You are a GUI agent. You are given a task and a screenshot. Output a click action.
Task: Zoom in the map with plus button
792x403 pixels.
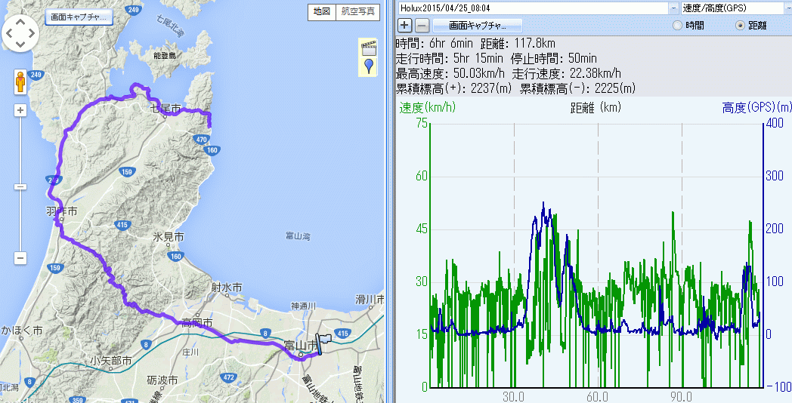click(21, 110)
